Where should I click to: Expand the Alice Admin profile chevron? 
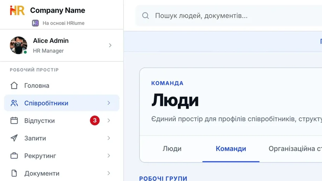(x=110, y=45)
